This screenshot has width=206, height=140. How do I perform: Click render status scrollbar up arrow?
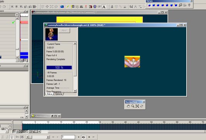tap(75, 43)
